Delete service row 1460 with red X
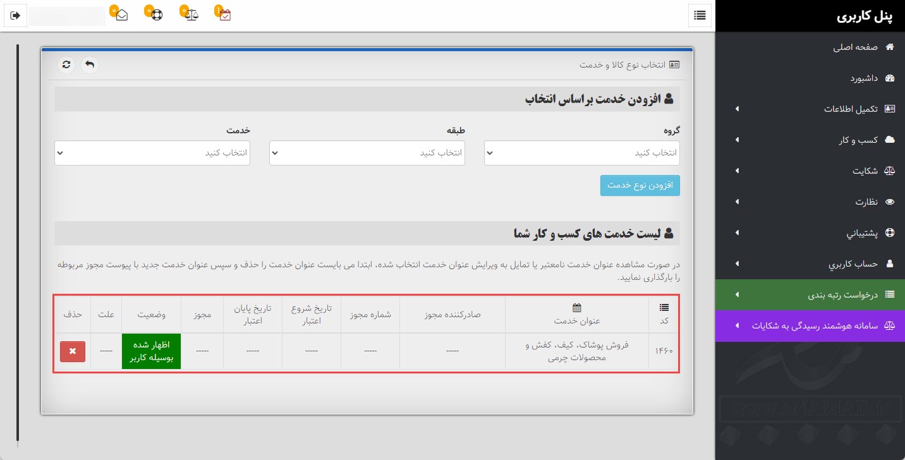905x460 pixels. [73, 351]
